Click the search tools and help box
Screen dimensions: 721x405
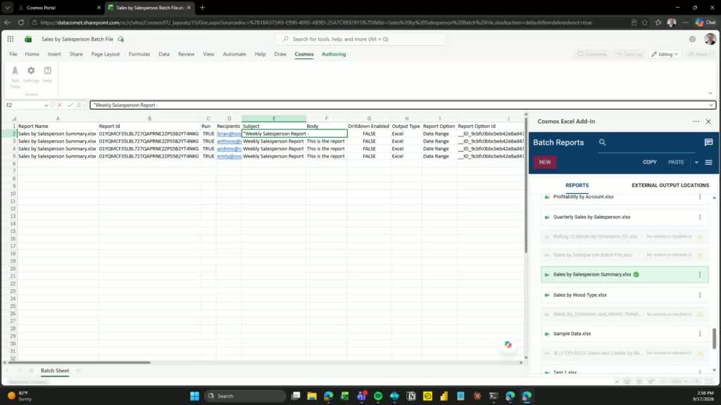point(361,39)
